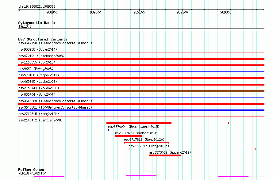Click the 19p13.3 band label

coord(25,26)
